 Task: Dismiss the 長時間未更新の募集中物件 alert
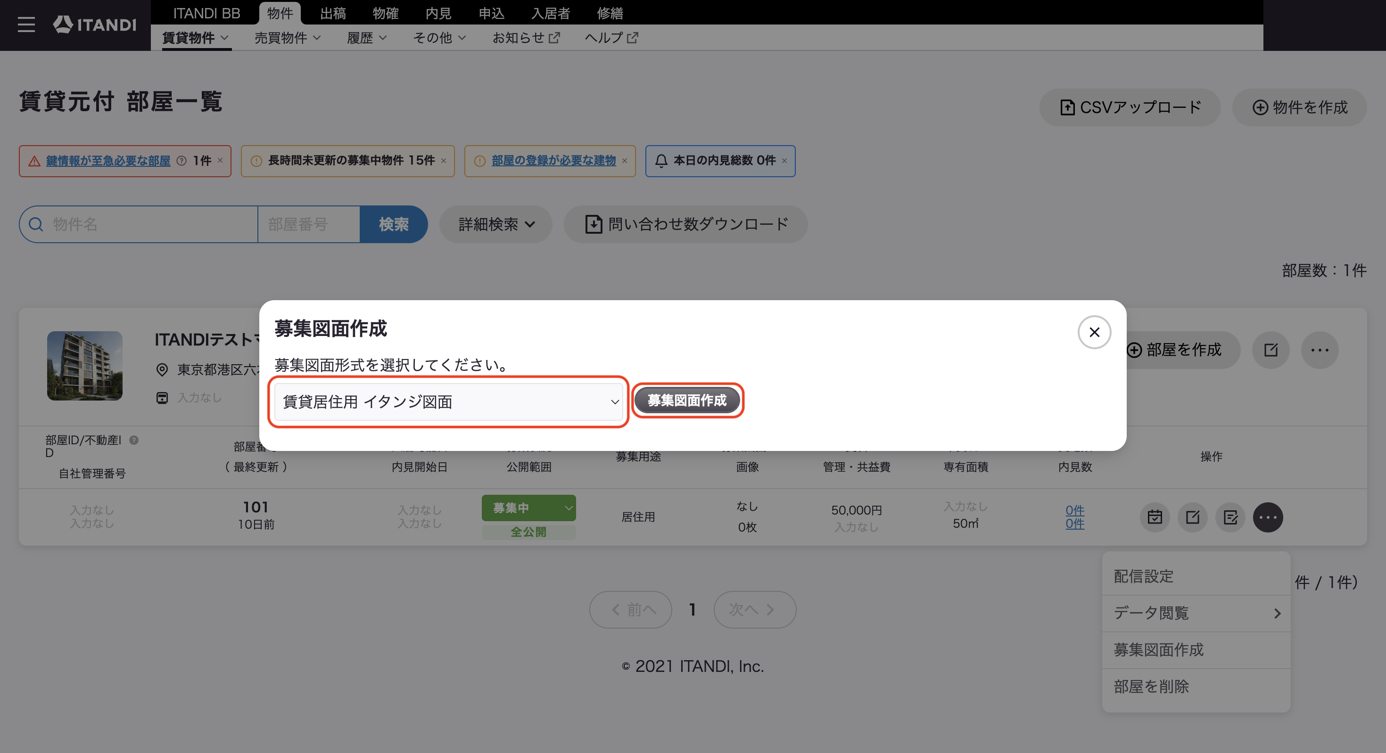[x=443, y=160]
